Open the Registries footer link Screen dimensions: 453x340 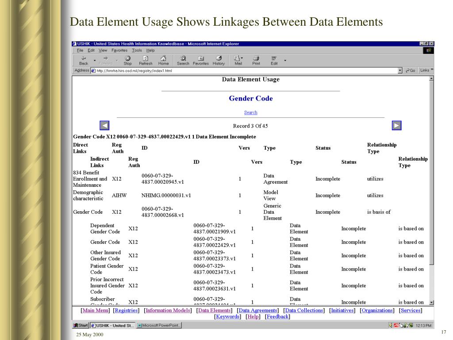pyautogui.click(x=126, y=310)
